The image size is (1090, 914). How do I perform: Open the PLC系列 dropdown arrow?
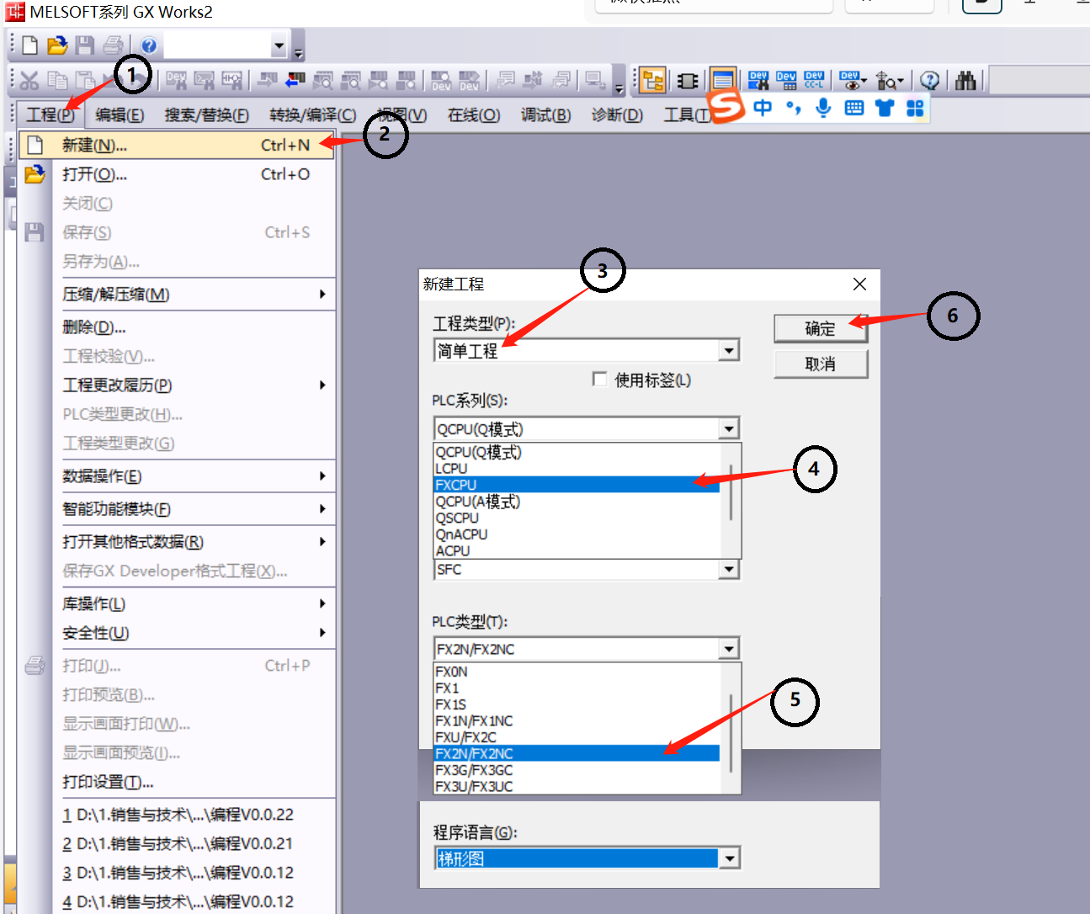[730, 429]
